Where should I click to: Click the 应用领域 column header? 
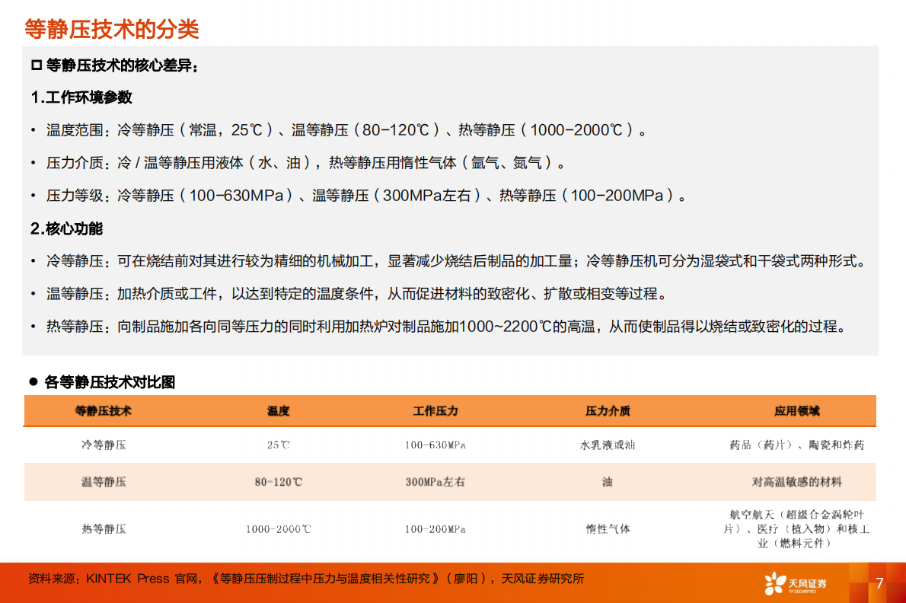[x=796, y=411]
